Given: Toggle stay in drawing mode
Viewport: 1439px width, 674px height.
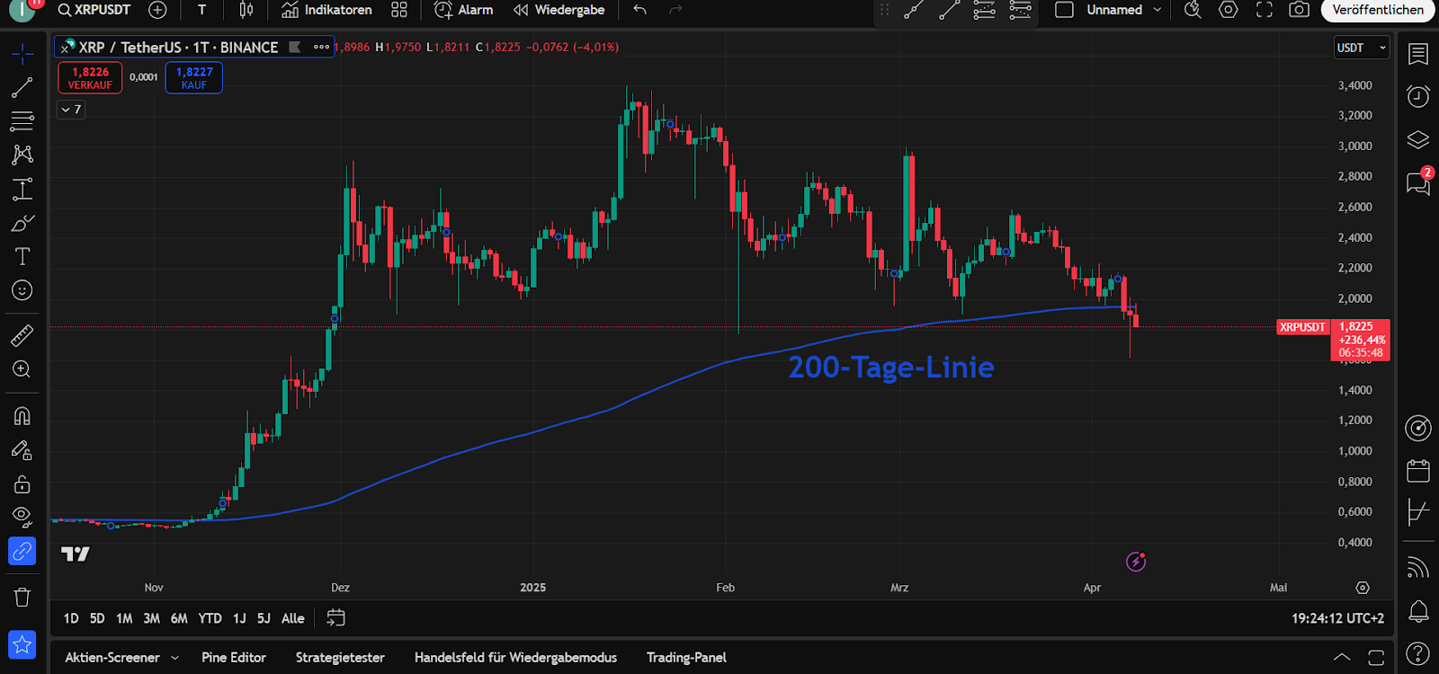Looking at the screenshot, I should [x=22, y=449].
